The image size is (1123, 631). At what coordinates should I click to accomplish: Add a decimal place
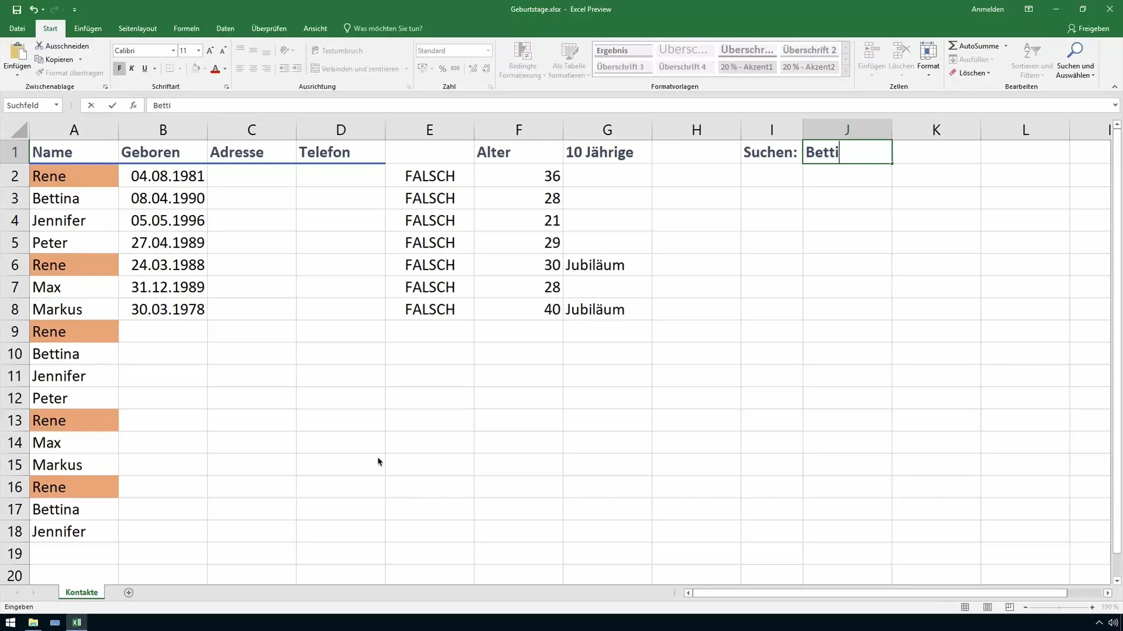click(473, 68)
